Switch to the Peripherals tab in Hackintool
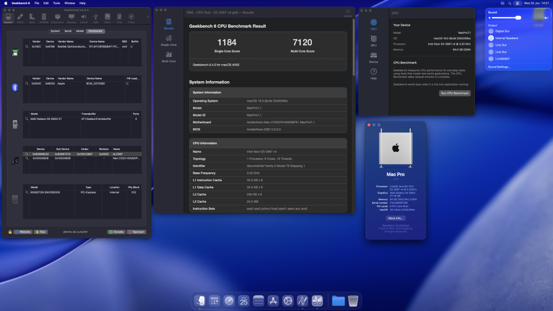This screenshot has height=311, width=553. pyautogui.click(x=95, y=31)
